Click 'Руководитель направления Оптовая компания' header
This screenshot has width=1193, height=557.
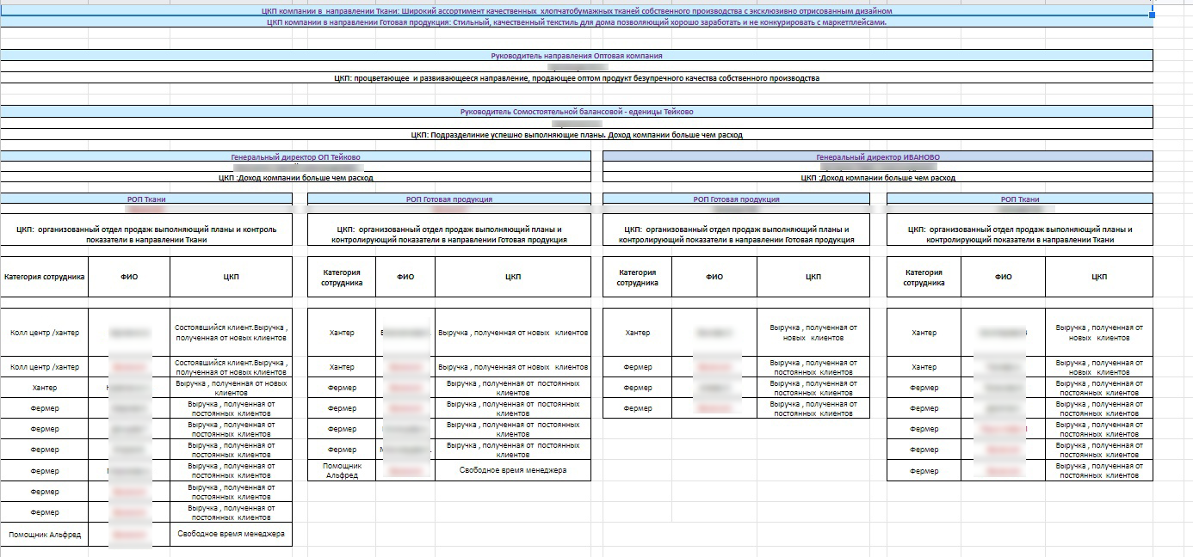coord(576,56)
